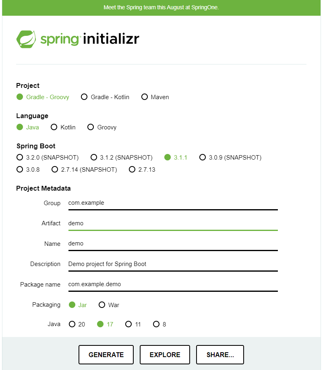
Task: Select Kotlin as the language
Action: [63, 127]
